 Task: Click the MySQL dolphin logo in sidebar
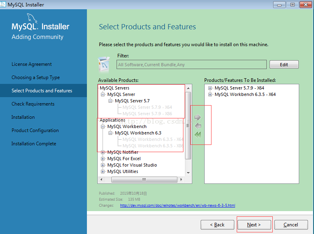tap(32, 18)
